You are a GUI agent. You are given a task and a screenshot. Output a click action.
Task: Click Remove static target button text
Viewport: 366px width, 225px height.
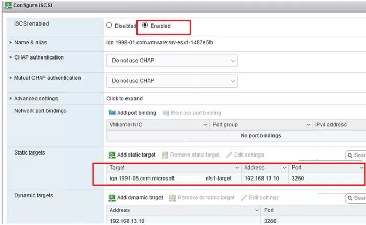pyautogui.click(x=195, y=155)
